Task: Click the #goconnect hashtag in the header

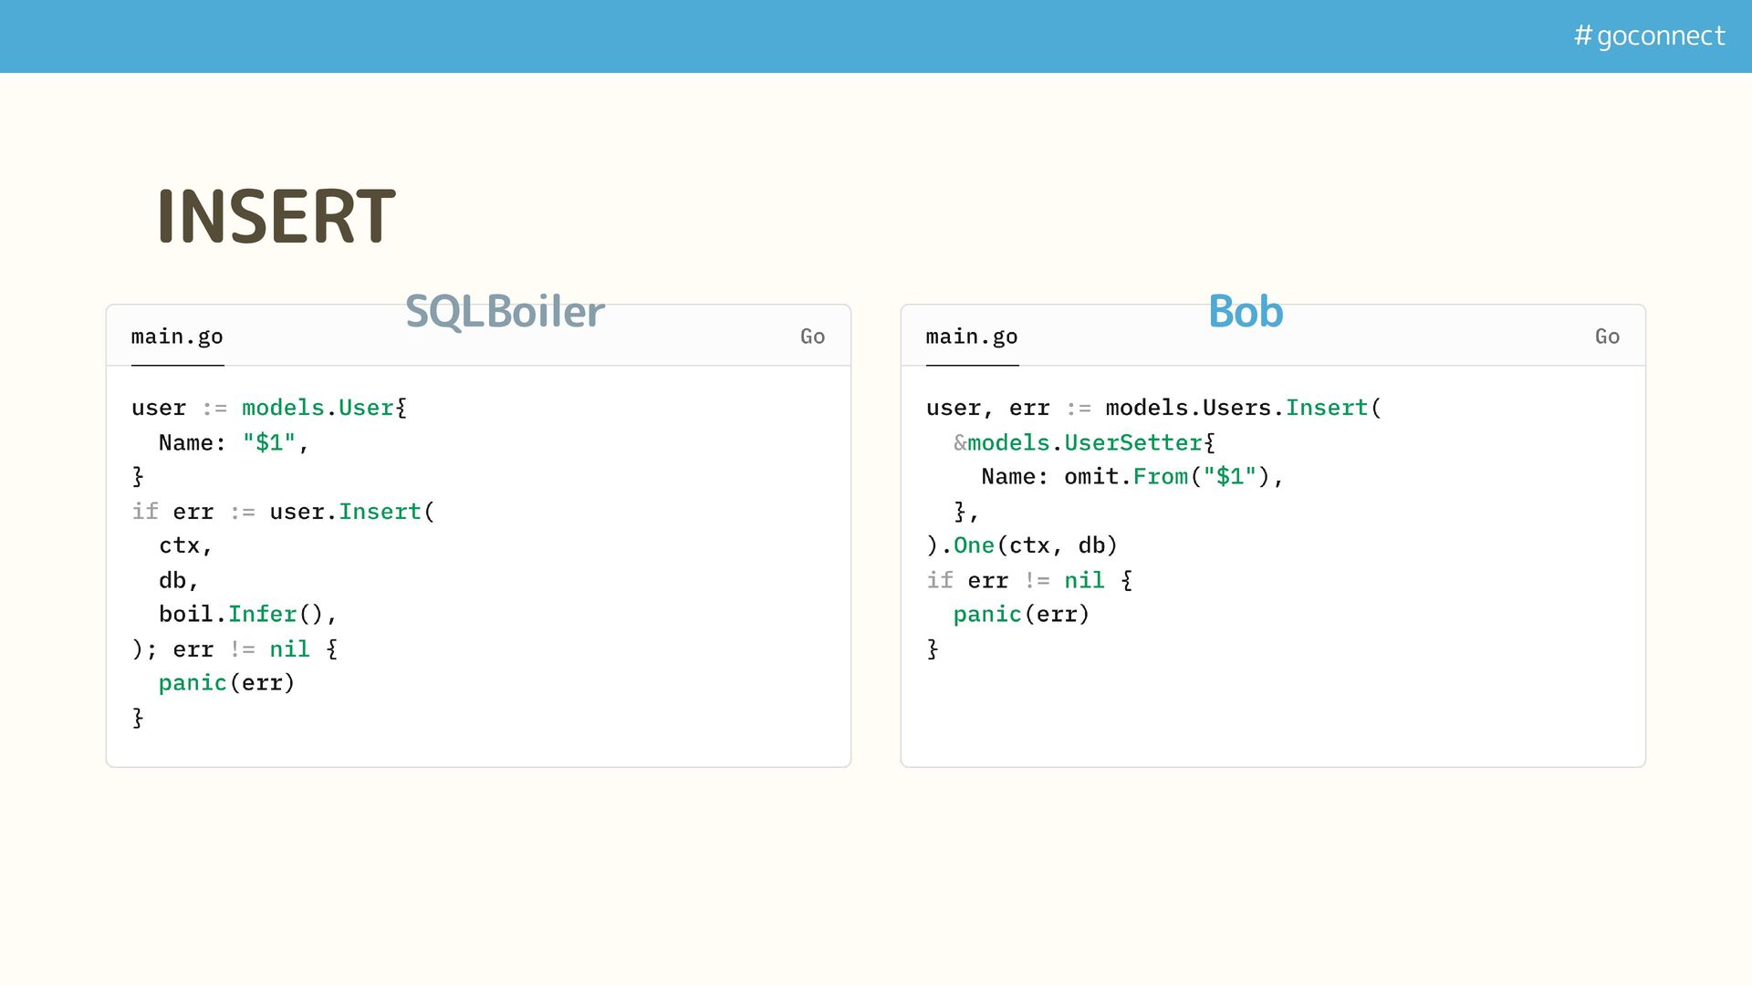Action: 1649,36
